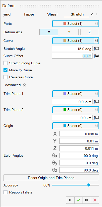Click f(x) icon beside Curve Offset
Screen dimensions: 102x207
pyautogui.click(x=96, y=56)
